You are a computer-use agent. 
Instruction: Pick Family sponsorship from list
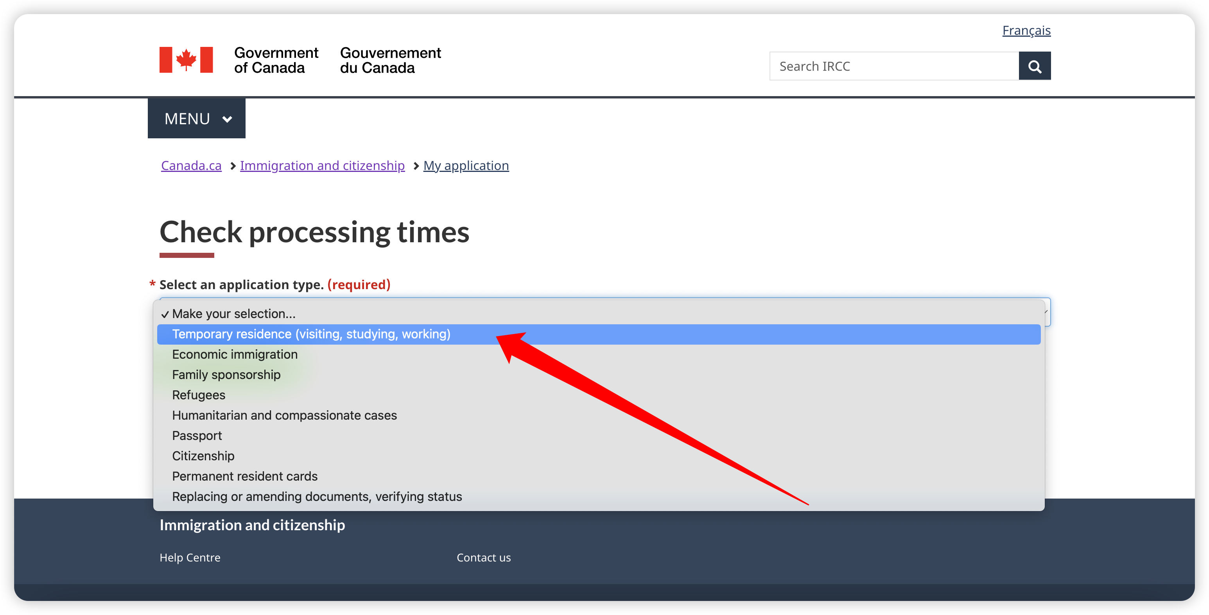click(599, 375)
